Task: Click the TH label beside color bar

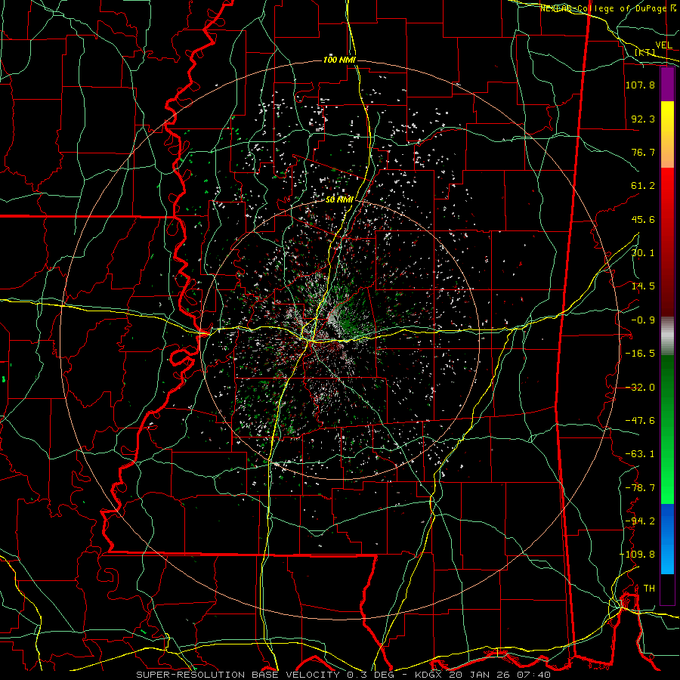Action: pos(649,589)
